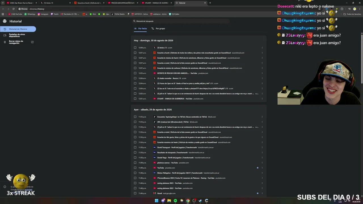Open Discord from the taskbar

coord(163,201)
